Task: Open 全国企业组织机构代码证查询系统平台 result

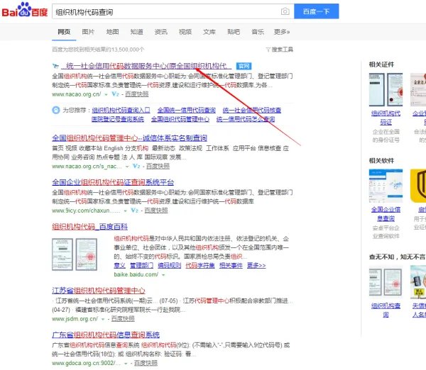Action: 113,182
